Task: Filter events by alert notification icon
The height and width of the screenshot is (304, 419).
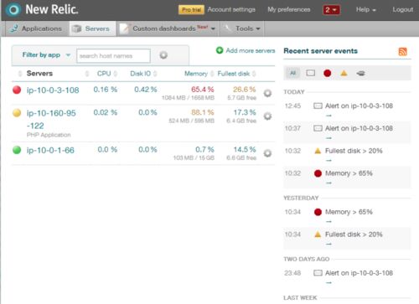Action: pyautogui.click(x=310, y=73)
